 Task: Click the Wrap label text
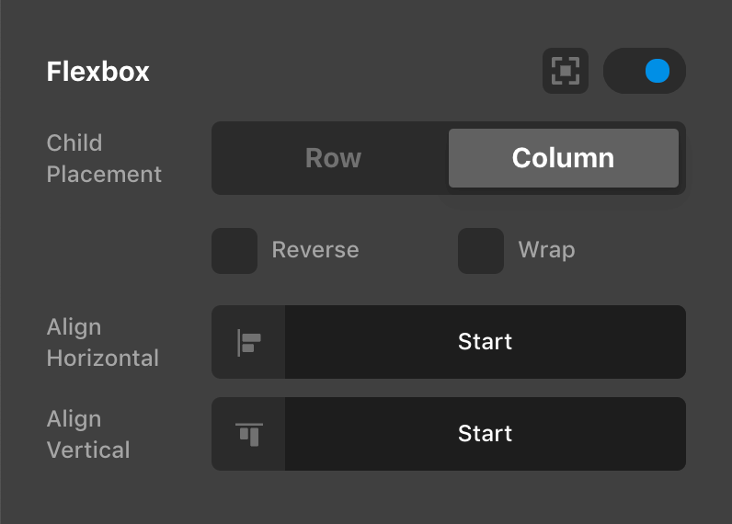546,250
